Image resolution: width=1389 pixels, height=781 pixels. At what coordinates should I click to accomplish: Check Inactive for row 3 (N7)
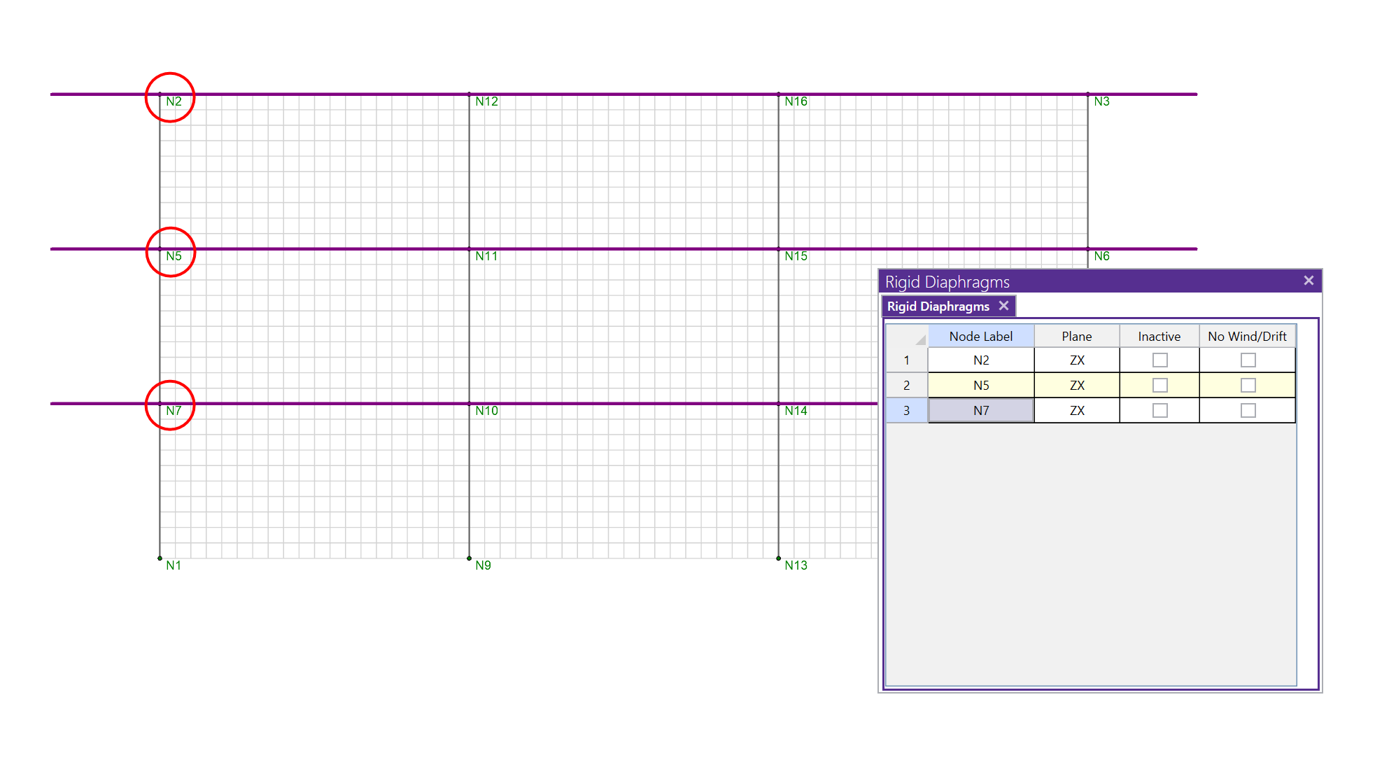[1159, 411]
